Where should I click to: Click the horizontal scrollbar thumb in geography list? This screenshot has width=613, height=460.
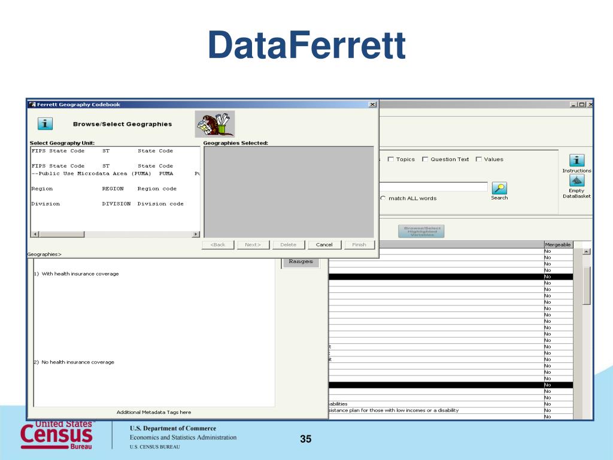coord(62,234)
